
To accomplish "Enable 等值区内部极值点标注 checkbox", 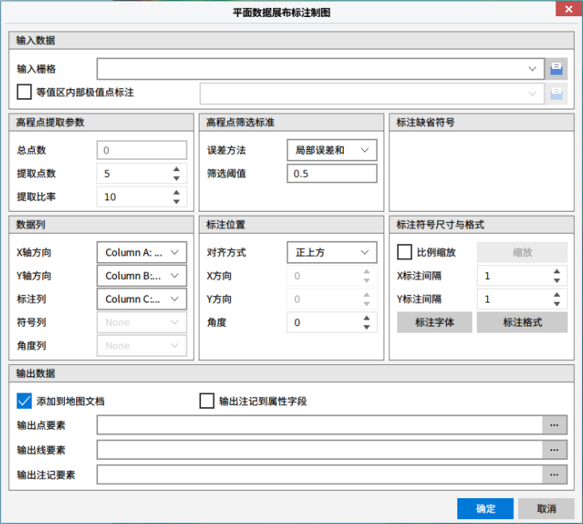I will pyautogui.click(x=24, y=92).
